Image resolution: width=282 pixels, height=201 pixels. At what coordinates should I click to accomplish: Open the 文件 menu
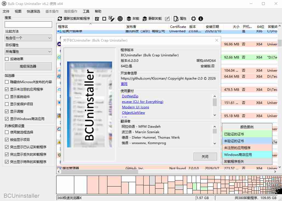click(x=6, y=11)
